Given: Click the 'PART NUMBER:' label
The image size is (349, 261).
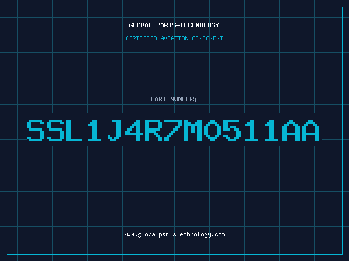Looking at the screenshot, I should click(174, 99).
